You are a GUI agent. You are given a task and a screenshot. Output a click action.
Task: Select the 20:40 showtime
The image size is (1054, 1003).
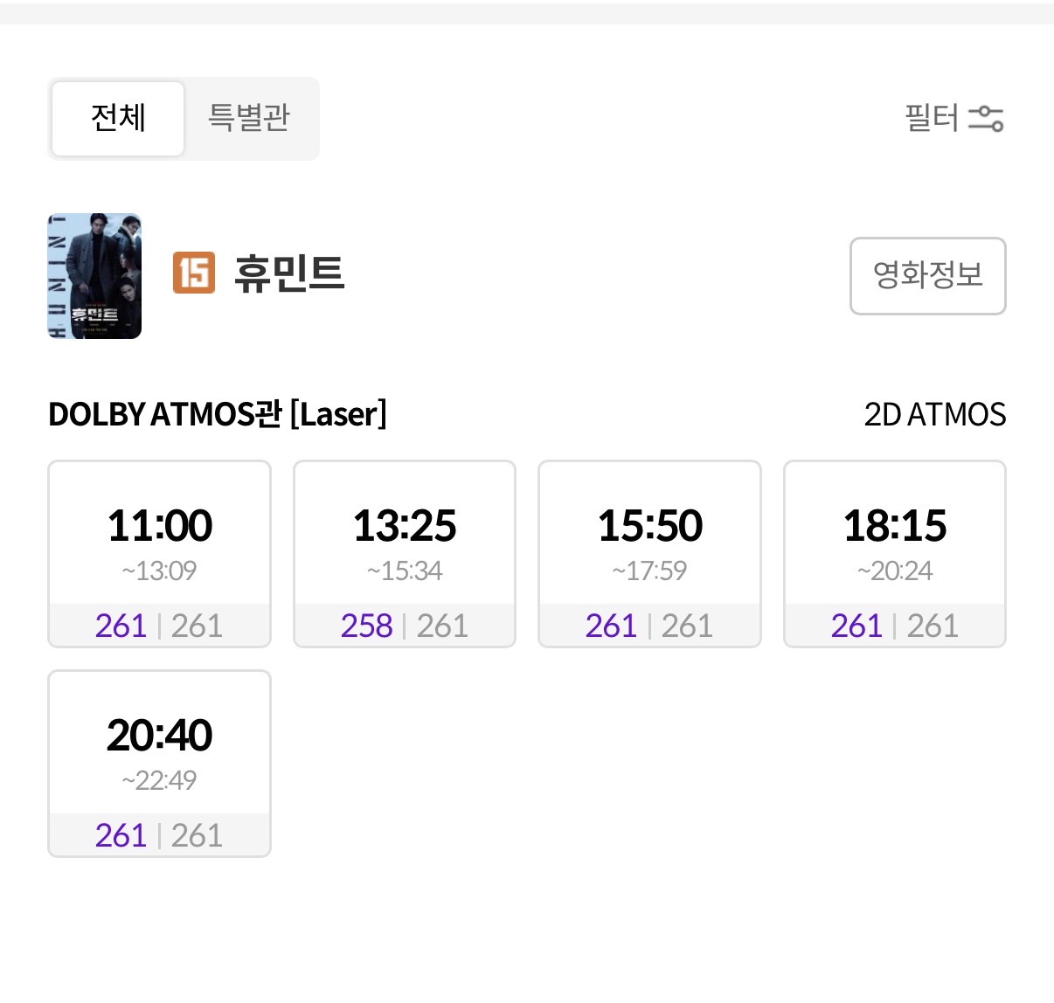click(159, 764)
